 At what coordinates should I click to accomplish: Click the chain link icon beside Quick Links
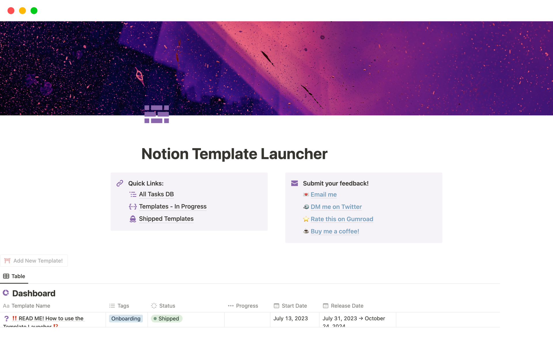click(x=120, y=183)
